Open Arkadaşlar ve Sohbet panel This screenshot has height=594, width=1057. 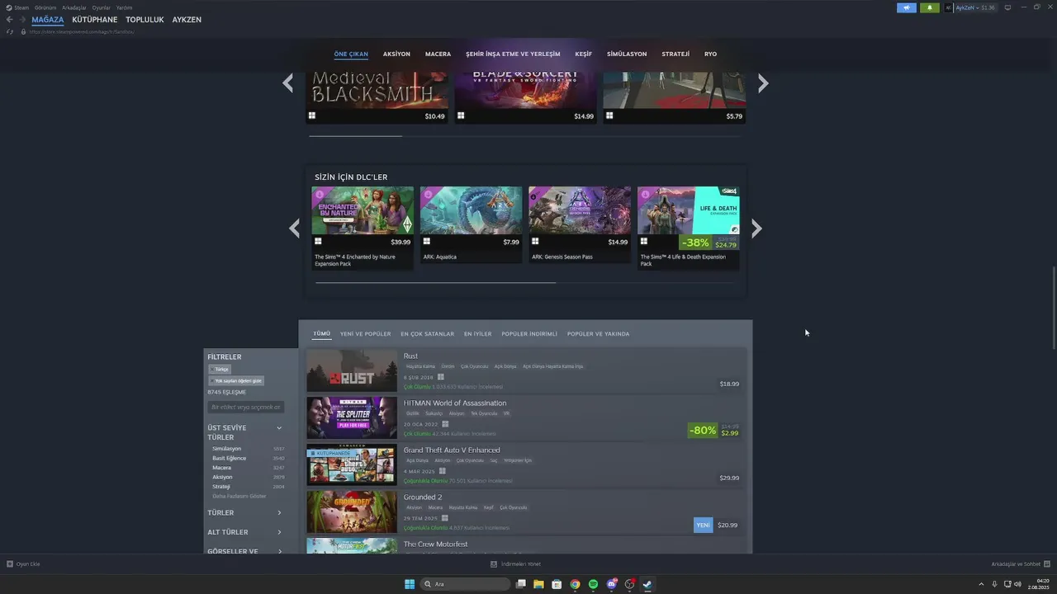[1021, 564]
